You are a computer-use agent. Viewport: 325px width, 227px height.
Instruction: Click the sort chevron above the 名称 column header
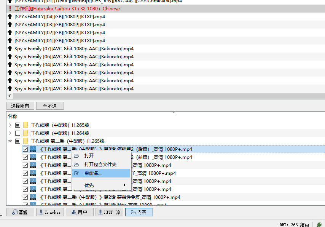pyautogui.click(x=174, y=113)
